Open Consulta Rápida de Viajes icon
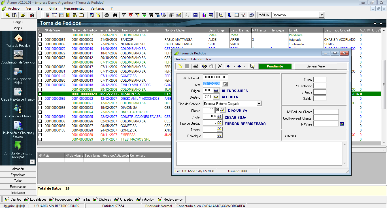The width and height of the screenshot is (387, 208). [18, 71]
